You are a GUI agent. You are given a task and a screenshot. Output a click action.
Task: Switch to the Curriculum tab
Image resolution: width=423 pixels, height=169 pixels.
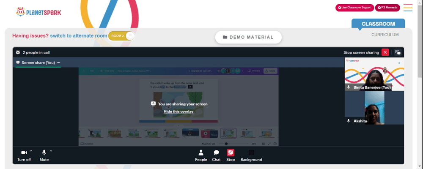coord(385,35)
